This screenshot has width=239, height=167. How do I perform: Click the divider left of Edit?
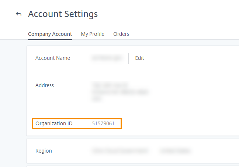[128, 58]
